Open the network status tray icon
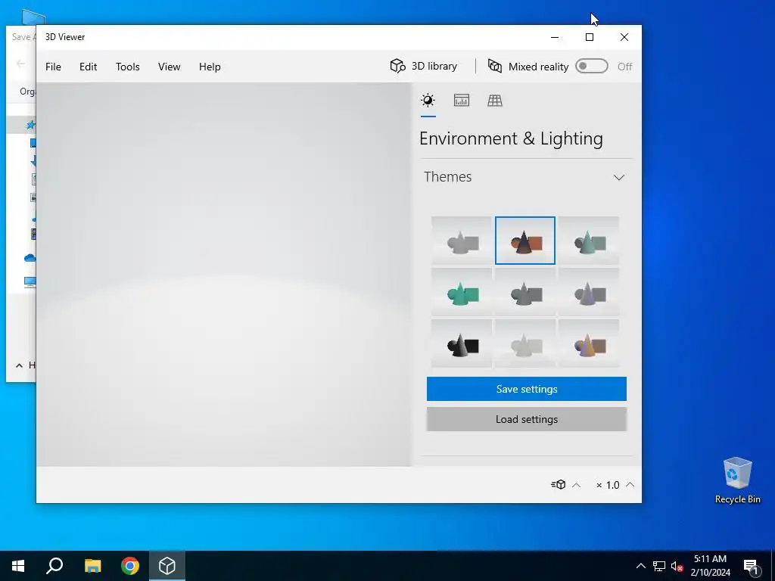Screen dimensions: 775x581 [659, 566]
